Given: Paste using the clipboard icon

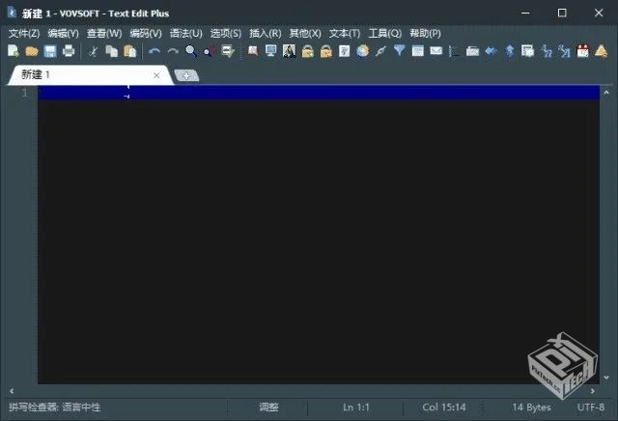Looking at the screenshot, I should 129,51.
